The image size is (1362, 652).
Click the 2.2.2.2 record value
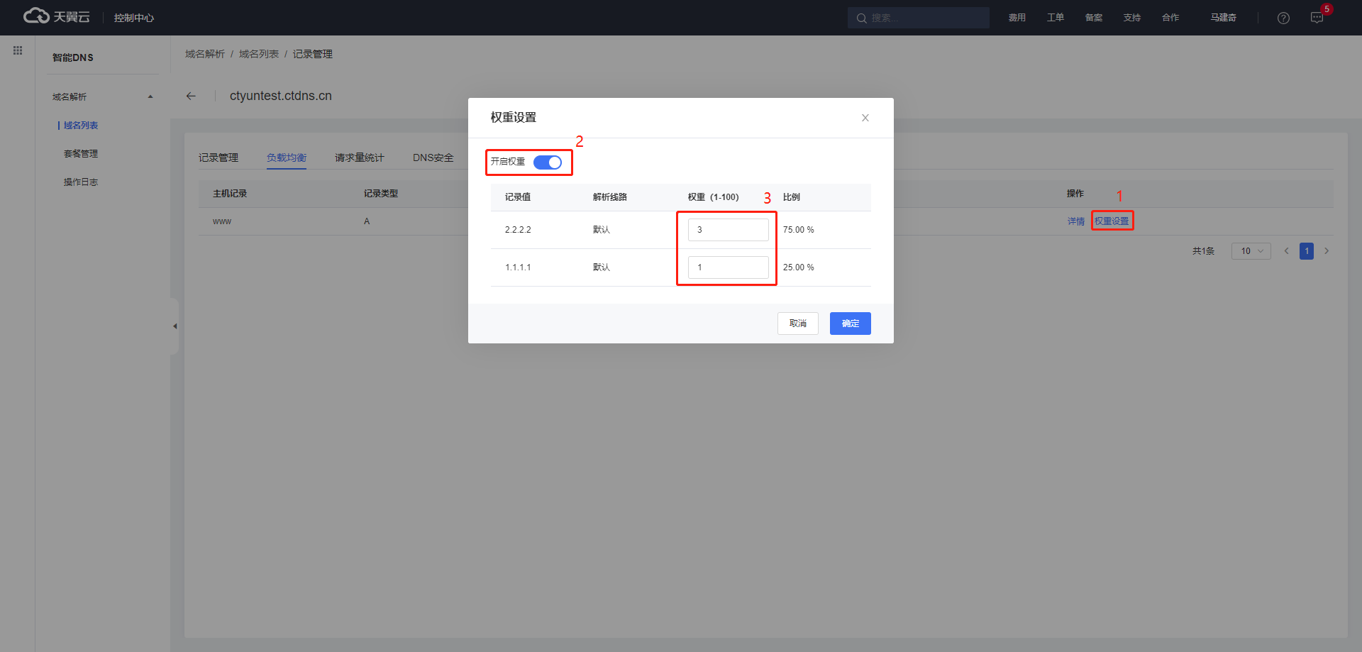tap(518, 230)
